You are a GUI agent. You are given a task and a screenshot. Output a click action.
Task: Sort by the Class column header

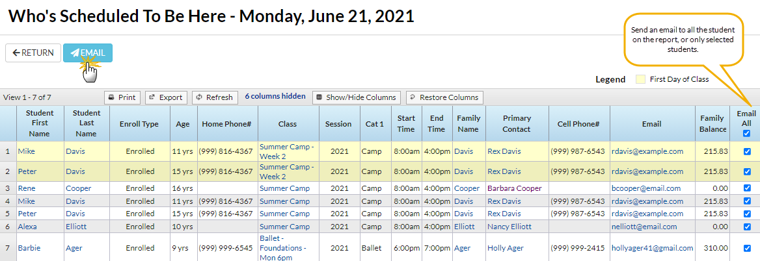click(x=287, y=123)
